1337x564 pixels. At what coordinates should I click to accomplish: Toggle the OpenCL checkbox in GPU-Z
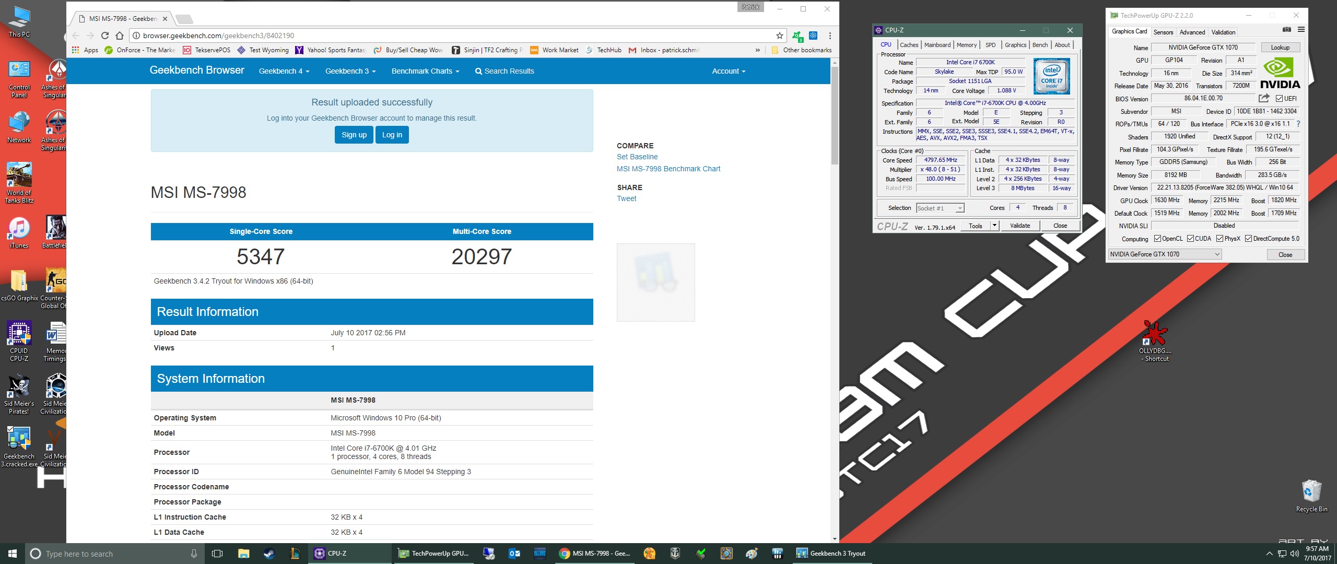click(x=1157, y=239)
